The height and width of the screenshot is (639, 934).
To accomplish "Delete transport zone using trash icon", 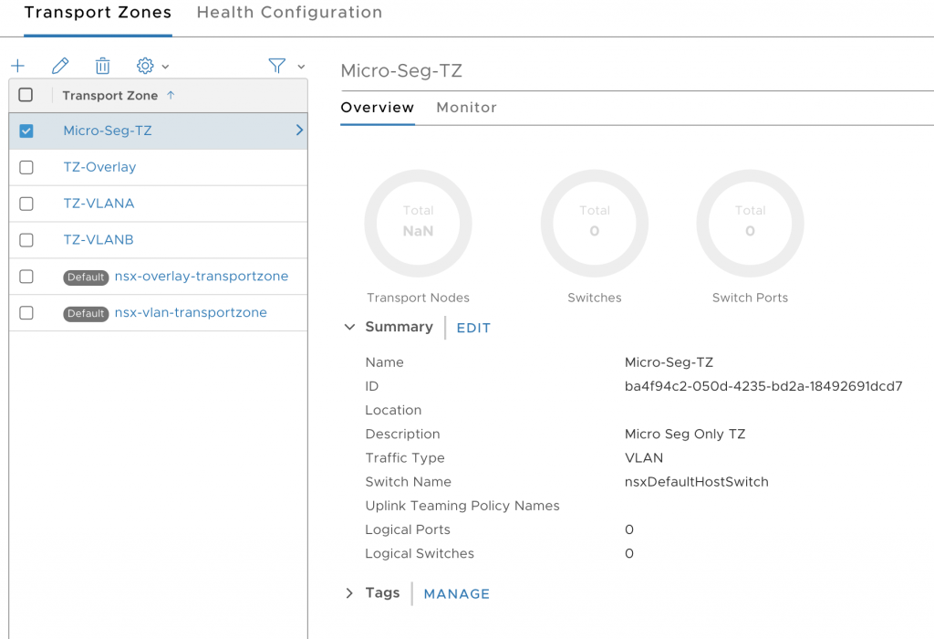I will click(x=102, y=66).
